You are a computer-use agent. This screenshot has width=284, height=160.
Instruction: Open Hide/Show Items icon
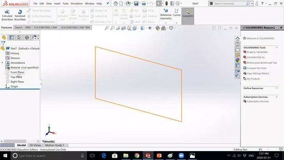point(150,28)
